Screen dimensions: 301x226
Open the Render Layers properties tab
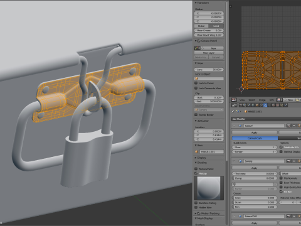[x=245, y=105]
